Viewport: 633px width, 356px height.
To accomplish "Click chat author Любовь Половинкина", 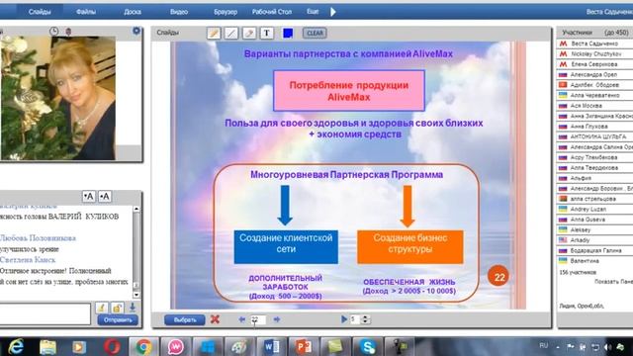I will [x=38, y=238].
